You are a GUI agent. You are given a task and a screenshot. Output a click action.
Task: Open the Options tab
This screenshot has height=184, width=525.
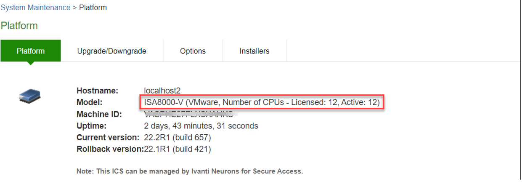point(193,51)
